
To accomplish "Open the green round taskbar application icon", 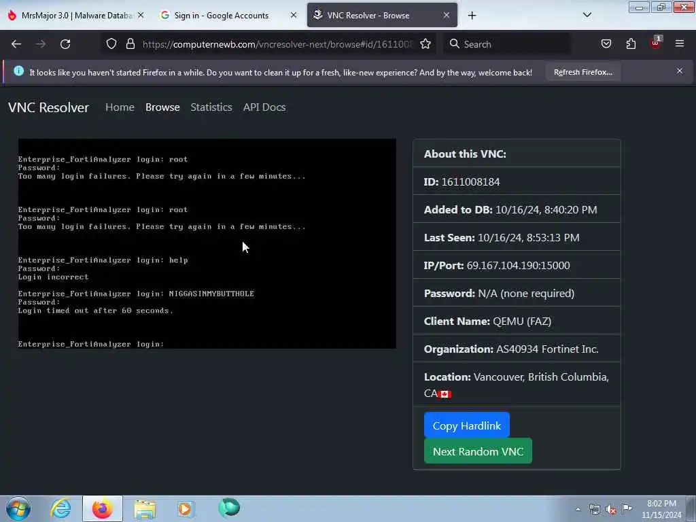I will pyautogui.click(x=229, y=508).
